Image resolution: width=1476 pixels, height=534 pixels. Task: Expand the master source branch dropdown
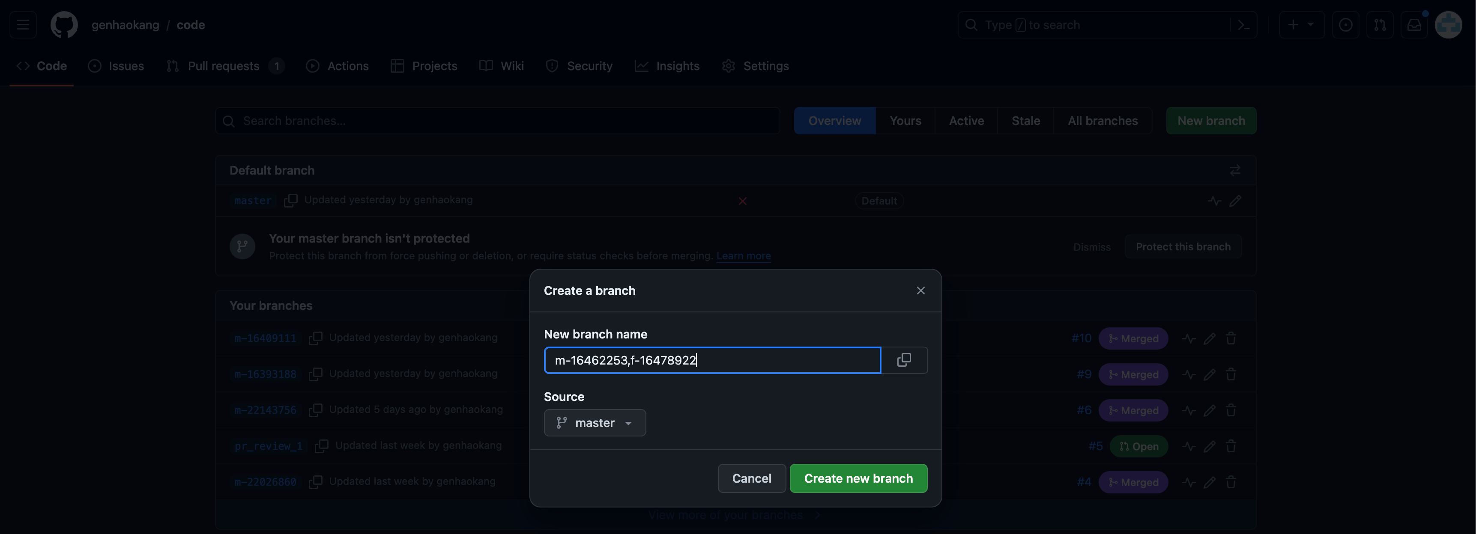[x=595, y=423]
